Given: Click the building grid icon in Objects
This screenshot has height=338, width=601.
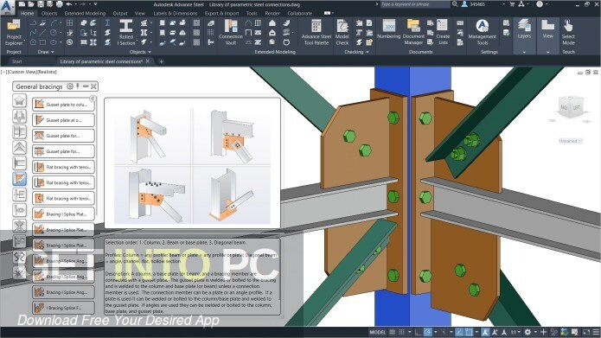Looking at the screenshot, I should click(69, 23).
